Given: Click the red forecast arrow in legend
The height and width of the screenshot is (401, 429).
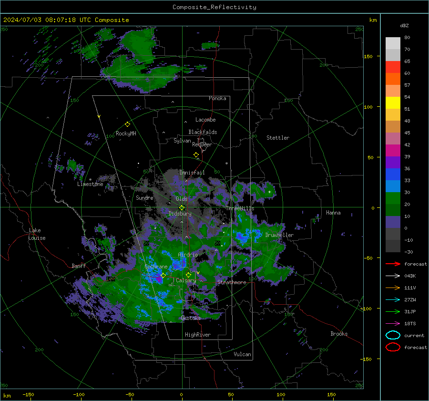Looking at the screenshot, I should (x=393, y=264).
